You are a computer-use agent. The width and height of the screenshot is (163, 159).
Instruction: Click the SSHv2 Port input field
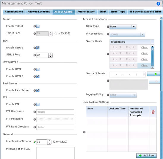tap(42, 55)
